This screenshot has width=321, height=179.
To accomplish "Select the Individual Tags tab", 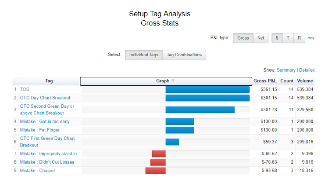I will tap(144, 55).
